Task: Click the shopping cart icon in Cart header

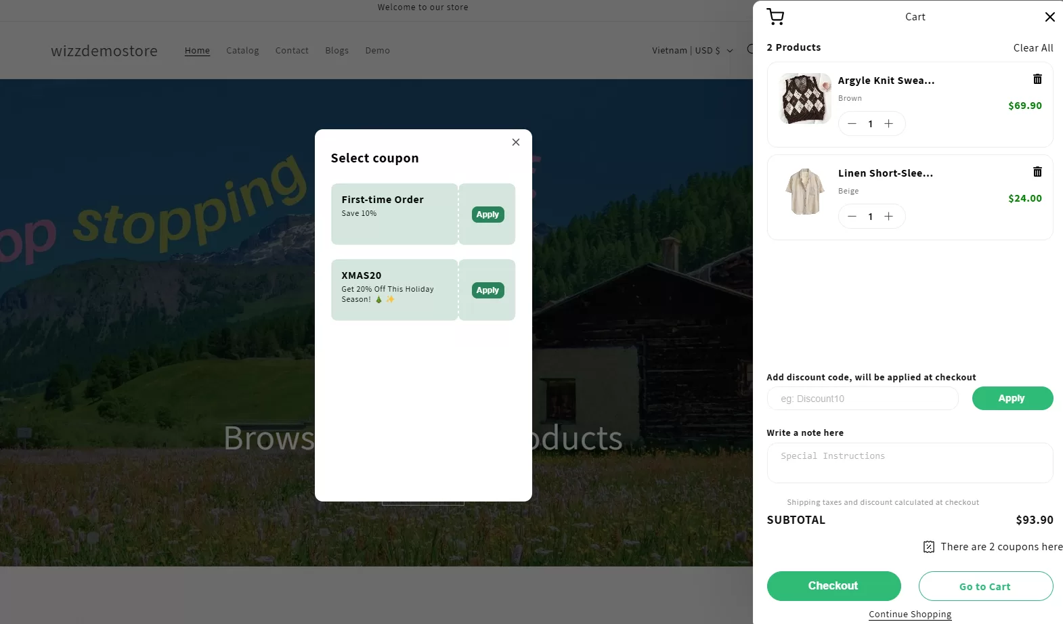Action: pyautogui.click(x=776, y=17)
